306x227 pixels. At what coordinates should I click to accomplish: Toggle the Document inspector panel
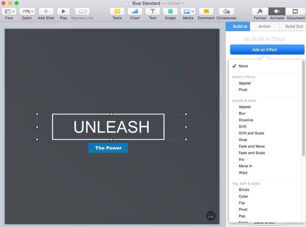[296, 12]
